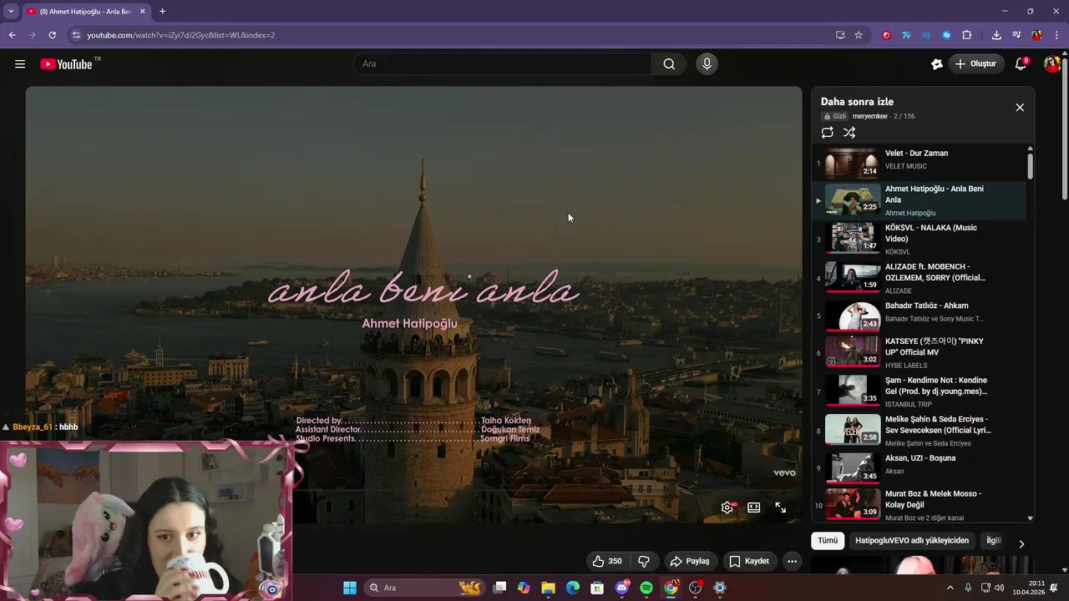Open File Explorer from the taskbar
This screenshot has width=1069, height=601.
548,588
